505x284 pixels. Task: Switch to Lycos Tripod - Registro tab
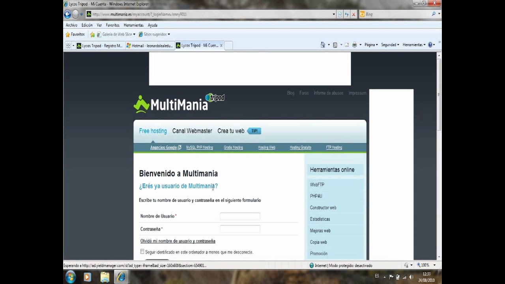click(x=100, y=46)
